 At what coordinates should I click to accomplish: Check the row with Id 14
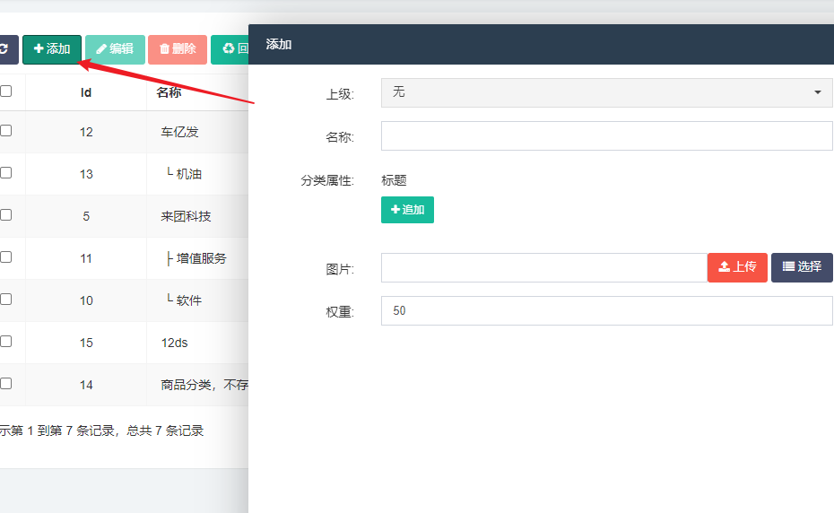[6, 384]
